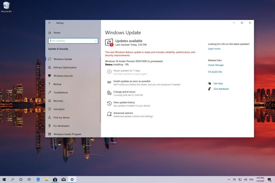Open the Action Center notifications icon
Screen dimensions: 275x183
tap(270, 179)
